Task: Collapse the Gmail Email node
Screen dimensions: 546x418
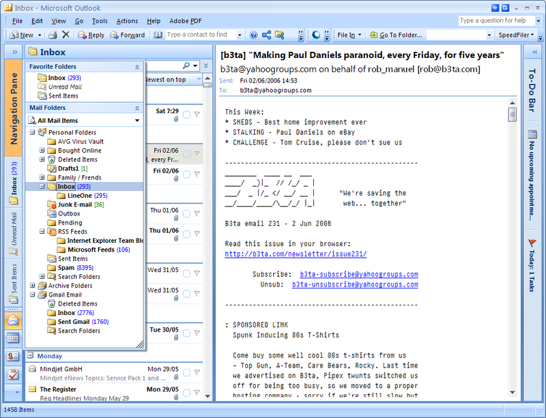Action: [32, 295]
